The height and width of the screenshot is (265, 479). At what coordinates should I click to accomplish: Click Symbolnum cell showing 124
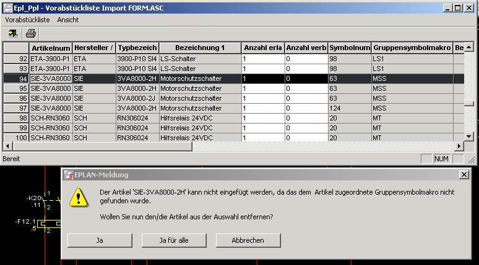[350, 108]
